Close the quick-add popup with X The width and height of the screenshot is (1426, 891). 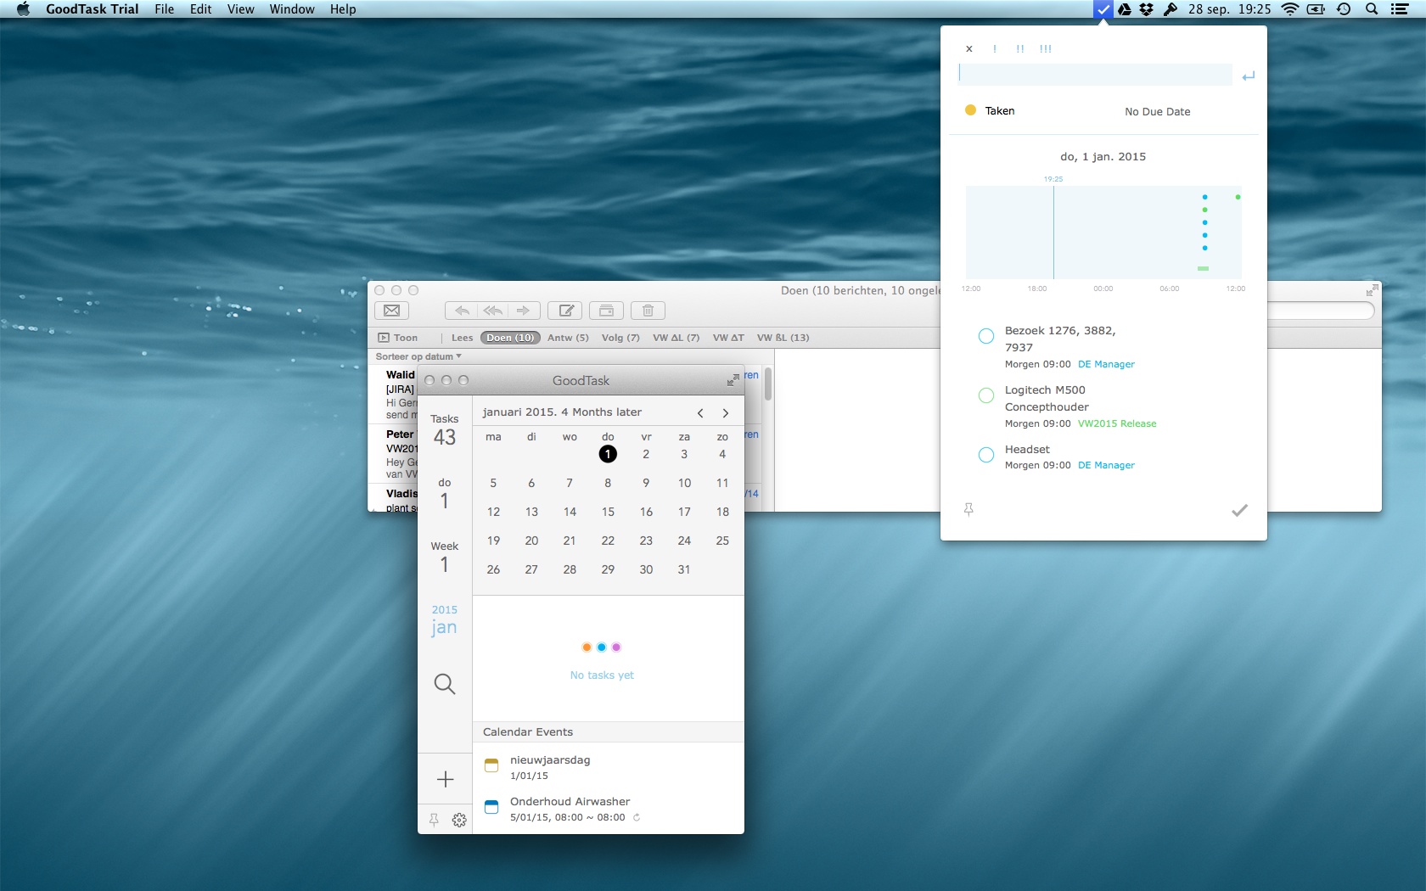coord(968,49)
